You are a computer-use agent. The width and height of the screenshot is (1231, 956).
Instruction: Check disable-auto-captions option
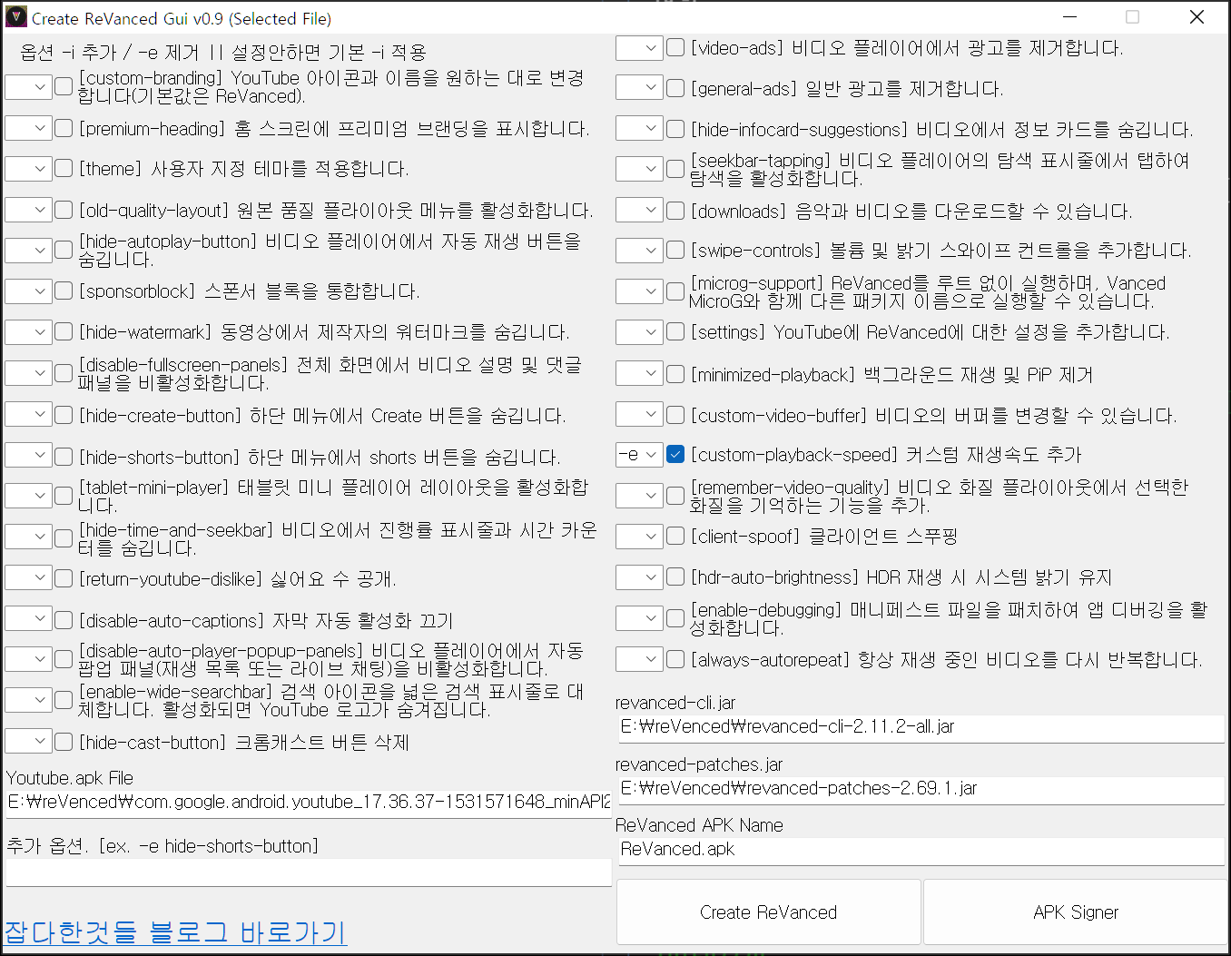[64, 620]
